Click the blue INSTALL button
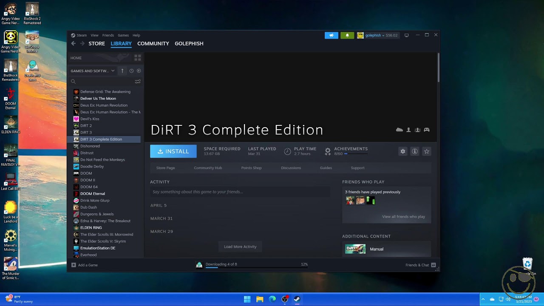544x306 pixels. coord(173,151)
